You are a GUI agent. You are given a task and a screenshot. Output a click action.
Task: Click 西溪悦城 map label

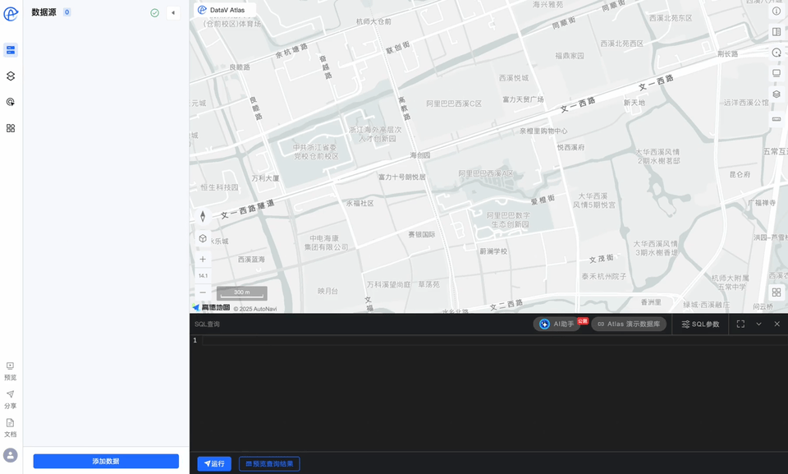click(514, 78)
